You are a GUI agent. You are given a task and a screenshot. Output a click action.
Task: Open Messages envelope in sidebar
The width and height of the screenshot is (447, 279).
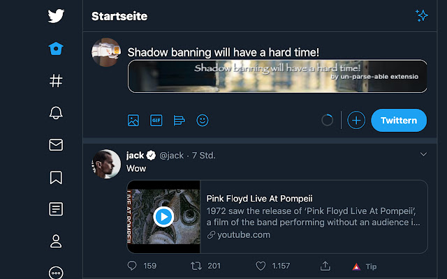click(57, 145)
